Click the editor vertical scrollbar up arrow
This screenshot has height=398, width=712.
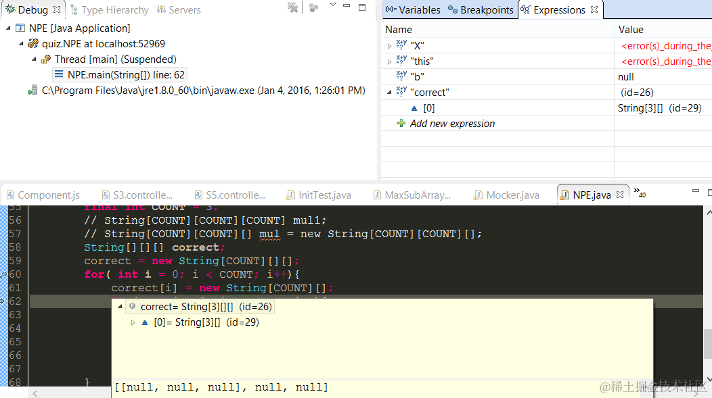click(x=709, y=213)
